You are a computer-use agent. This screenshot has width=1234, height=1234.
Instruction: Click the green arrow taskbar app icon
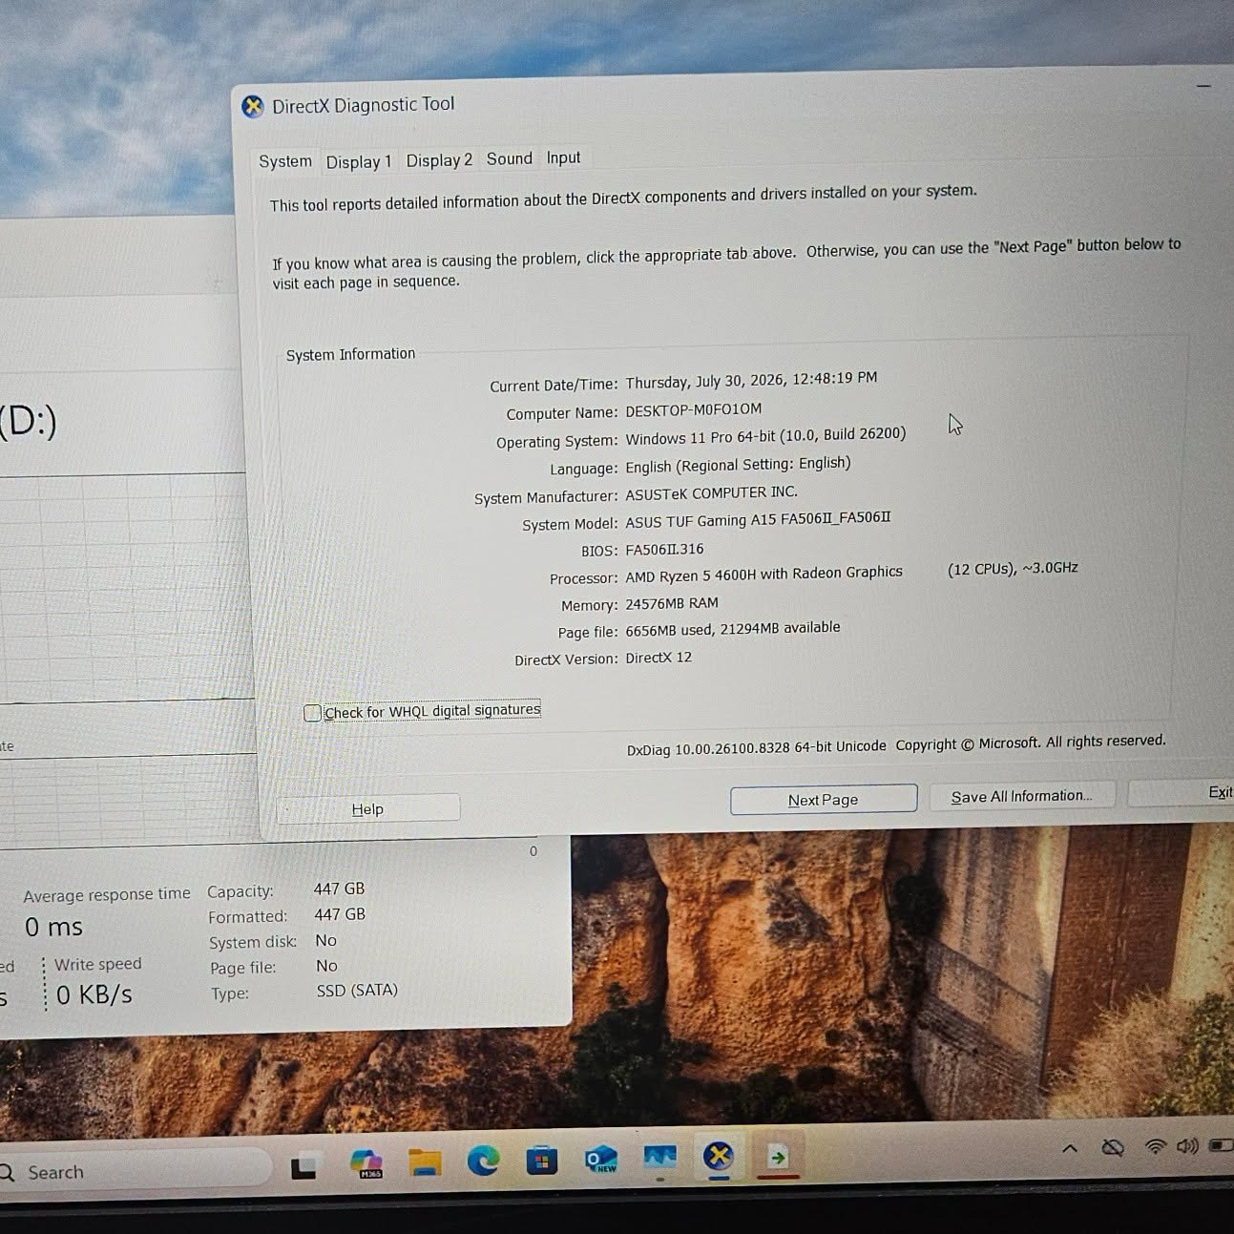tap(778, 1157)
